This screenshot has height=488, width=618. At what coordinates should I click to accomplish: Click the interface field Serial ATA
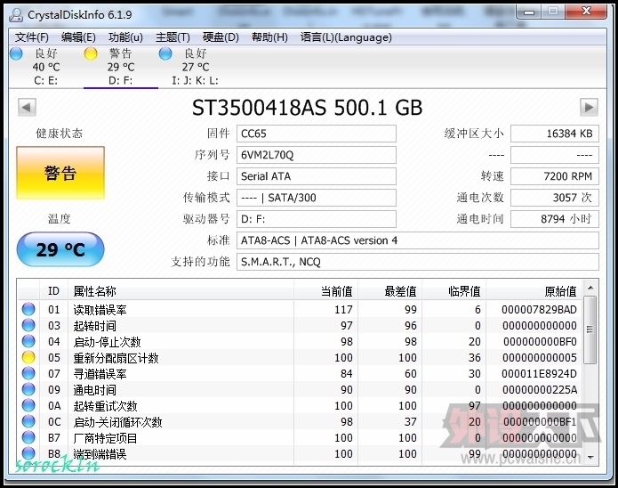(x=316, y=176)
